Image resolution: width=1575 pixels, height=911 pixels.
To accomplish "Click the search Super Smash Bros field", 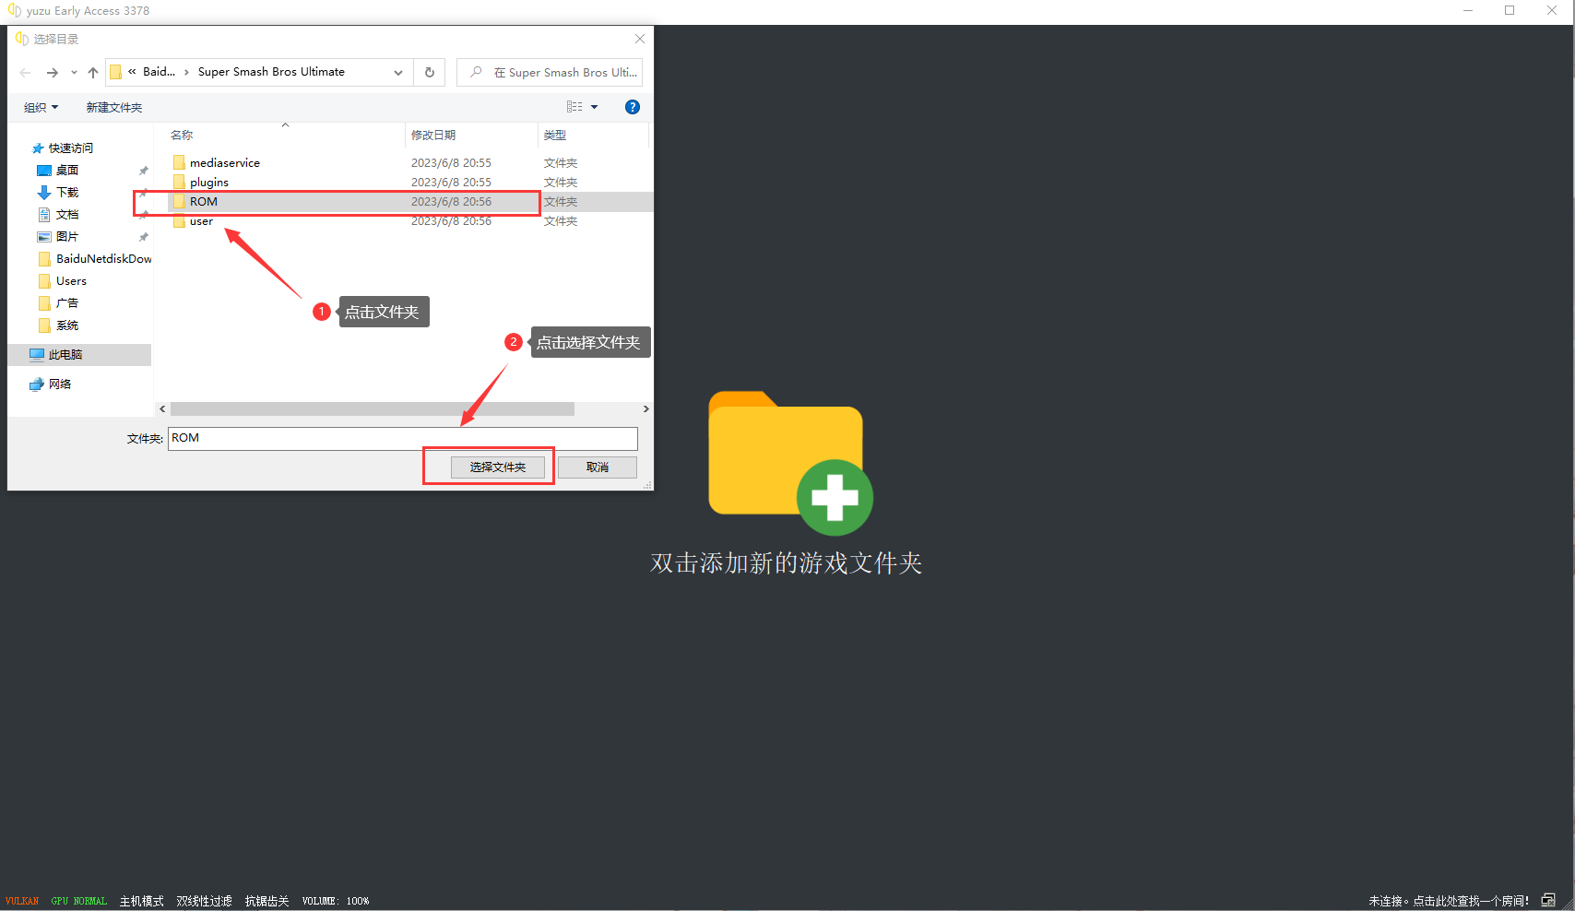I will [x=550, y=72].
